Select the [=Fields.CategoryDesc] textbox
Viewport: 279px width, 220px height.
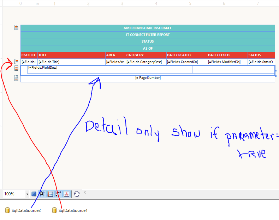tap(146, 62)
